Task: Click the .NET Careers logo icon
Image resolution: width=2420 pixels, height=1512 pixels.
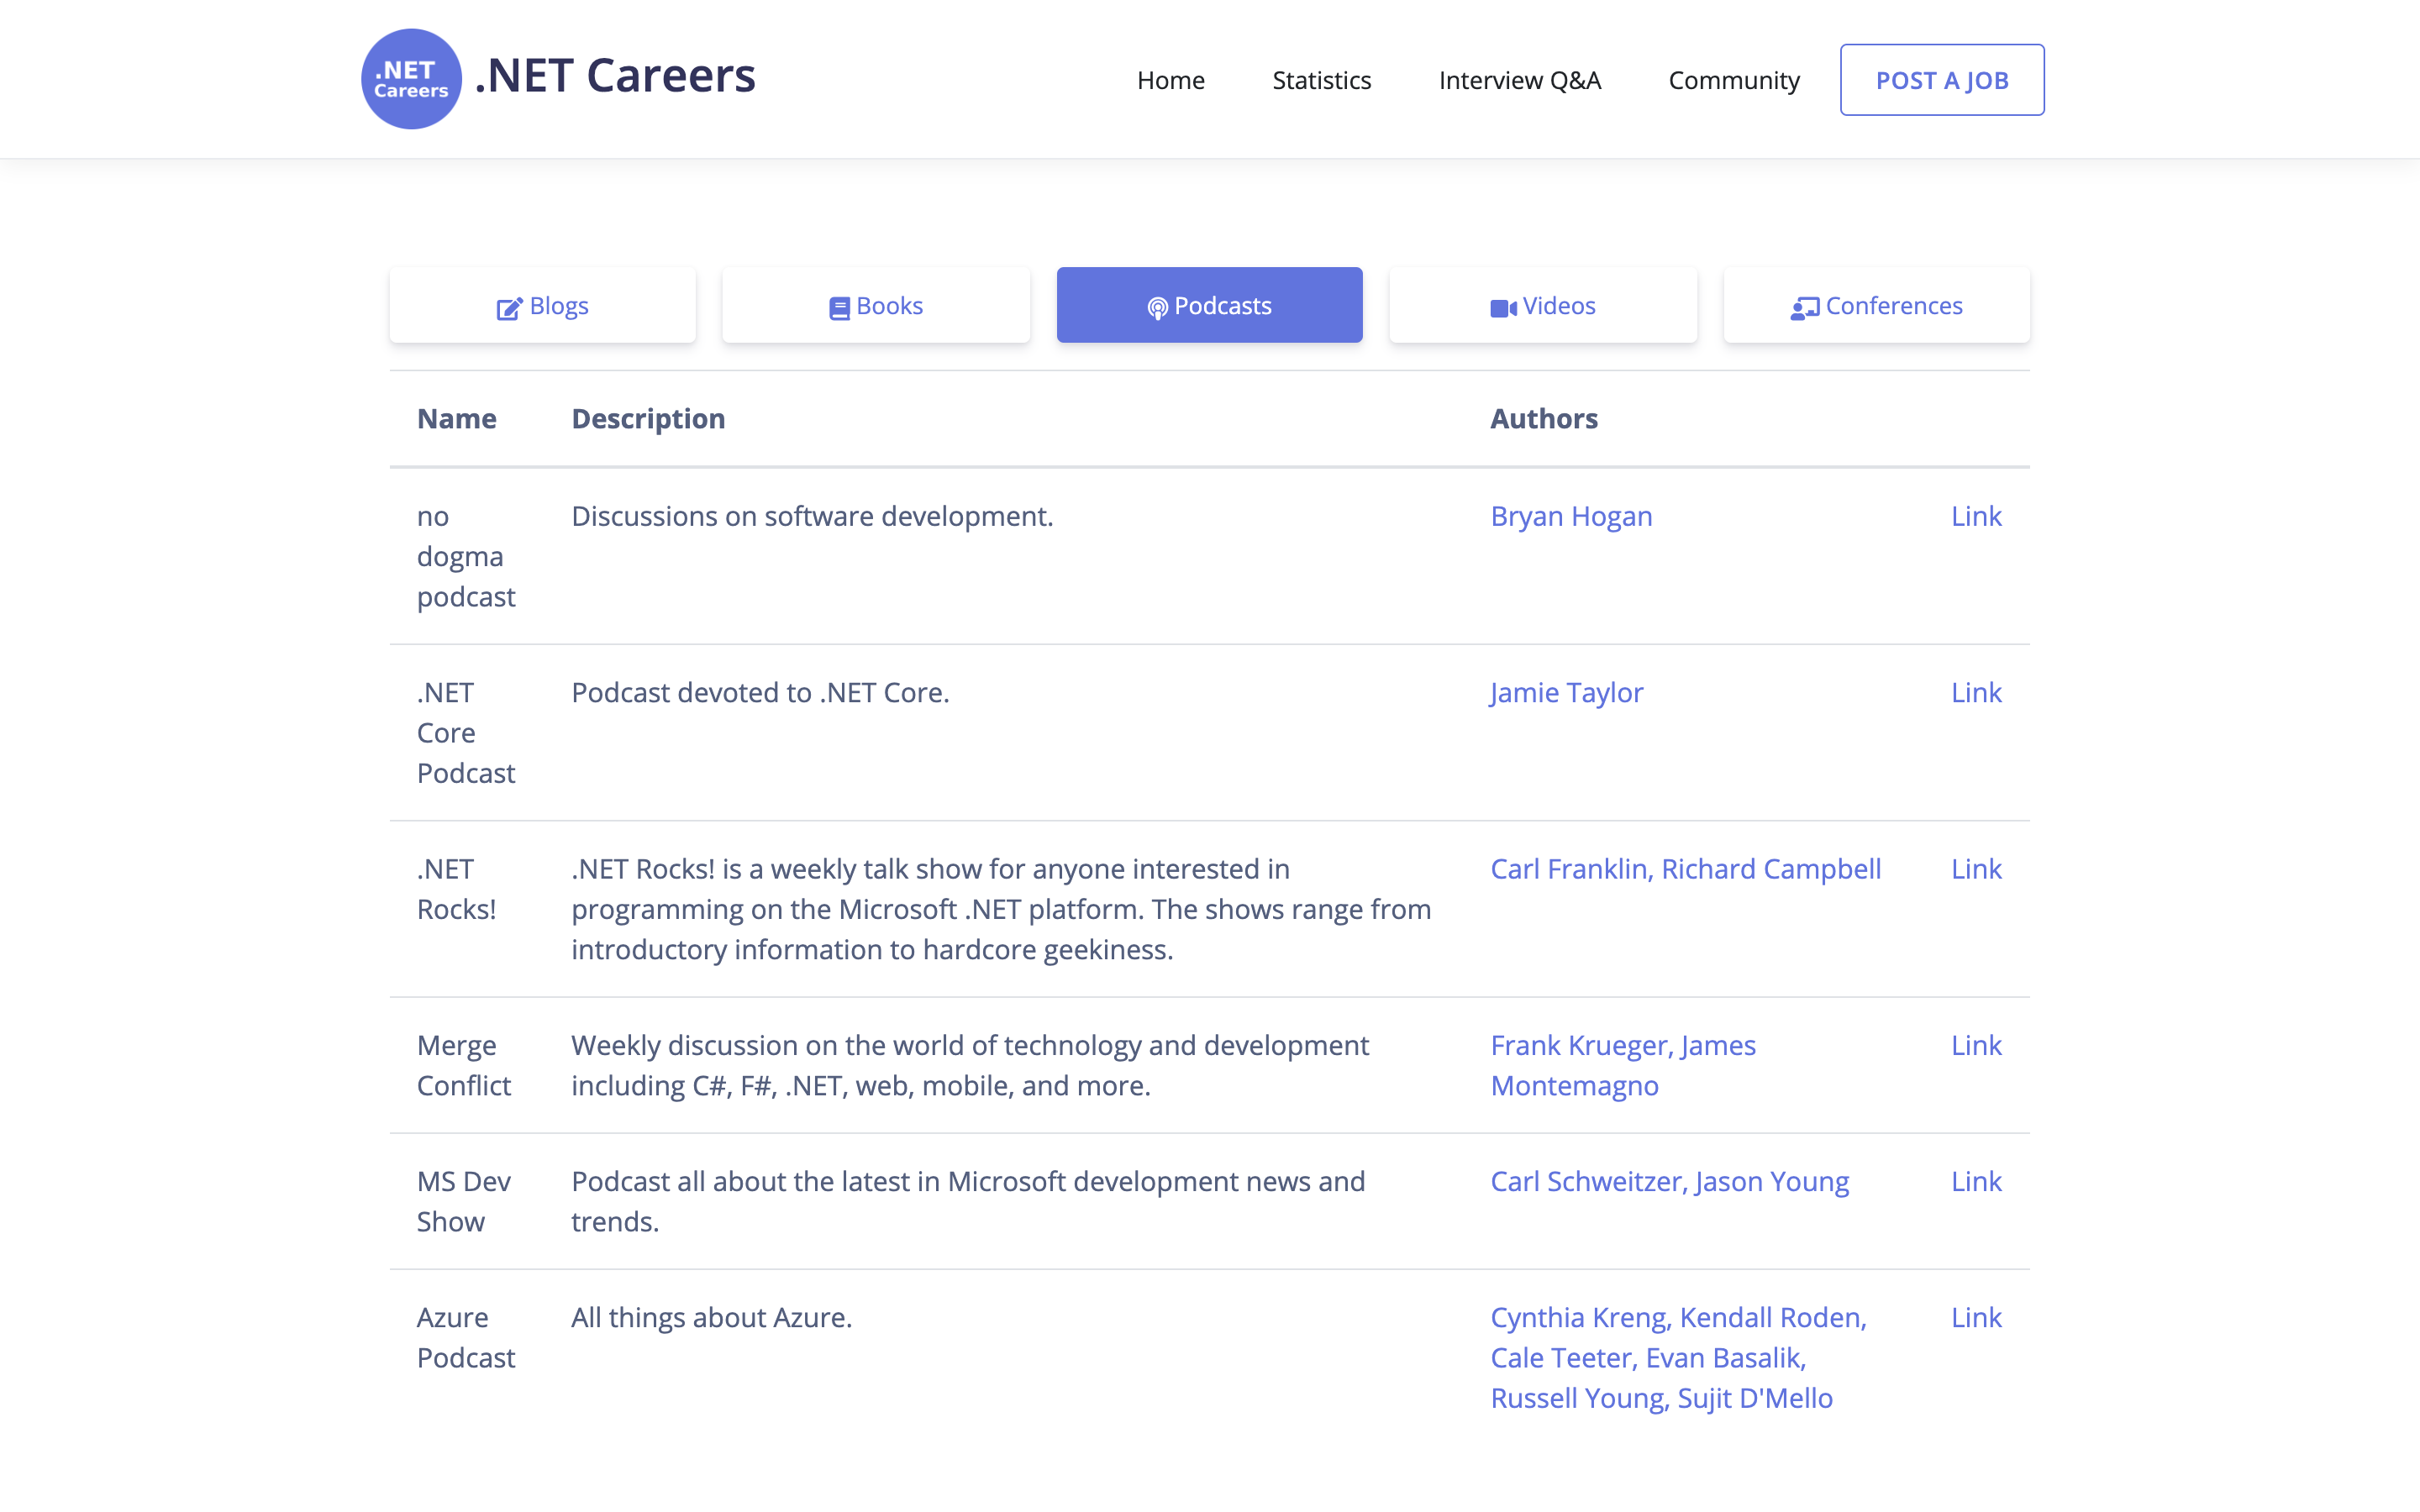Action: (x=410, y=78)
